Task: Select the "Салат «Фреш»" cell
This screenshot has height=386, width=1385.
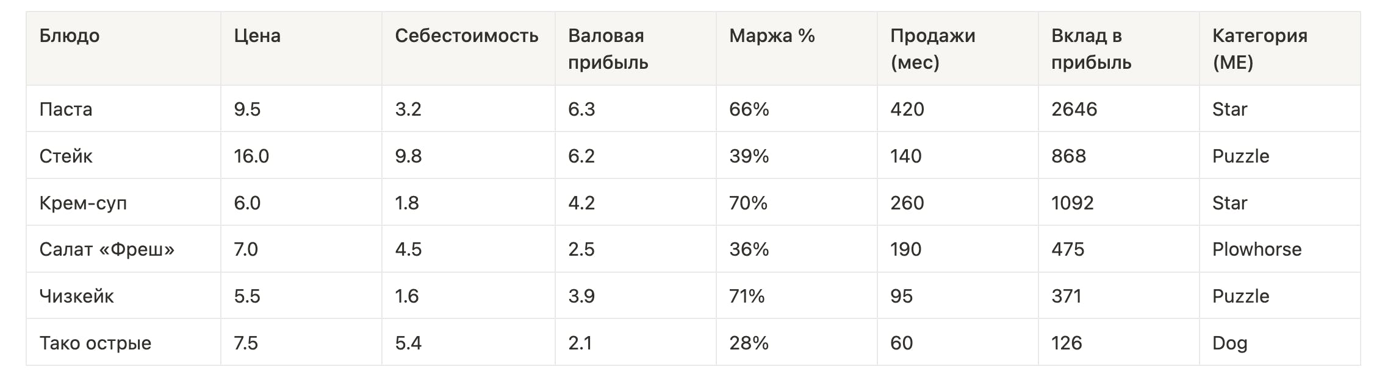Action: pyautogui.click(x=107, y=250)
